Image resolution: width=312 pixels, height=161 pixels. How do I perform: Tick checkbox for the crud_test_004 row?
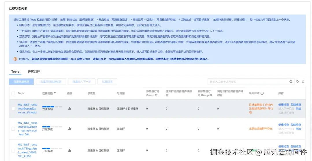click(x=13, y=129)
